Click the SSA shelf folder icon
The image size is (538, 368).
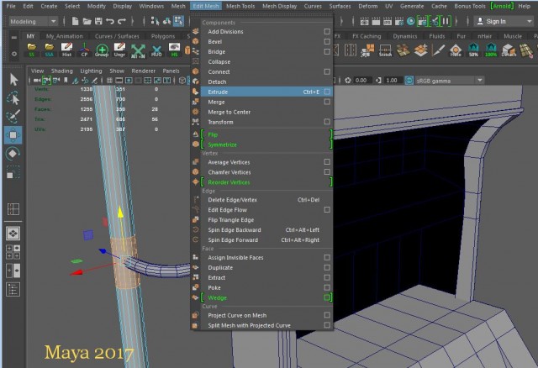pyautogui.click(x=49, y=50)
